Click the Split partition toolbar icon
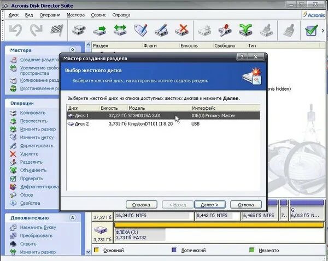The image size is (328, 261). pyautogui.click(x=225, y=30)
